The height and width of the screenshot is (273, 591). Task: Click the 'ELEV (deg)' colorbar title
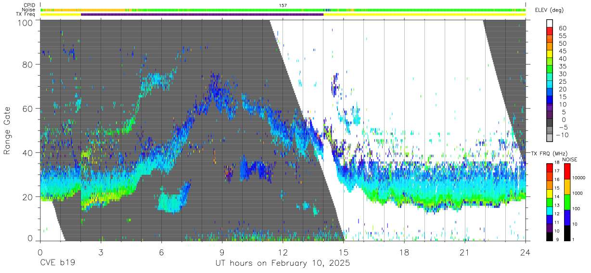(x=549, y=10)
